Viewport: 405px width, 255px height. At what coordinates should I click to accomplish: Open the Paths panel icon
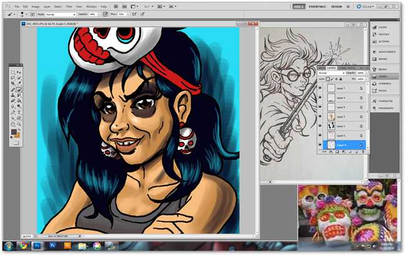[x=374, y=91]
